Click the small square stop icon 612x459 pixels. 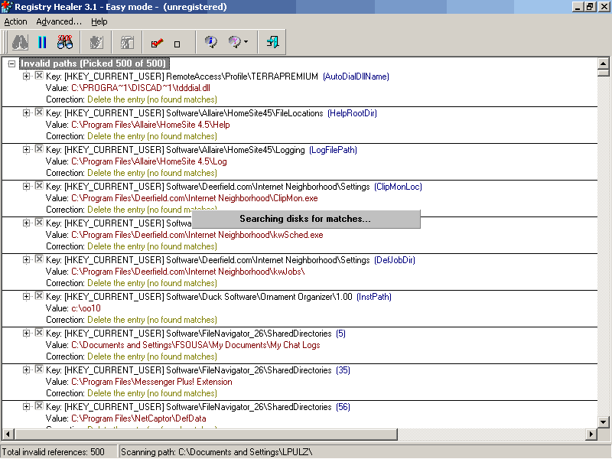pyautogui.click(x=176, y=42)
